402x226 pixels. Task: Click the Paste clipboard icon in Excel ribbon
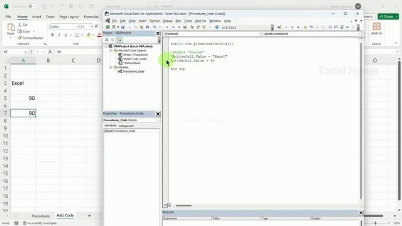coord(11,26)
